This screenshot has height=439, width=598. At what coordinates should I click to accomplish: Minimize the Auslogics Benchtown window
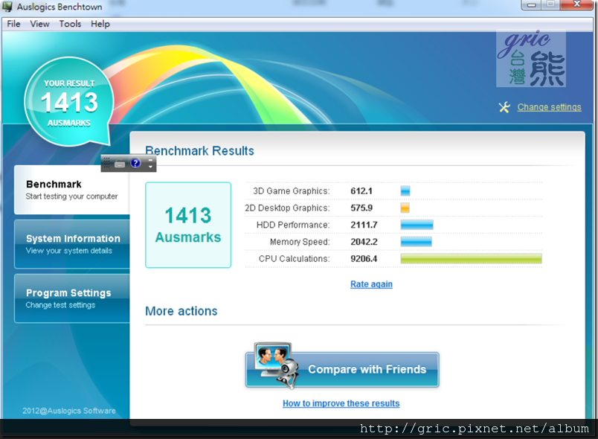[x=532, y=4]
